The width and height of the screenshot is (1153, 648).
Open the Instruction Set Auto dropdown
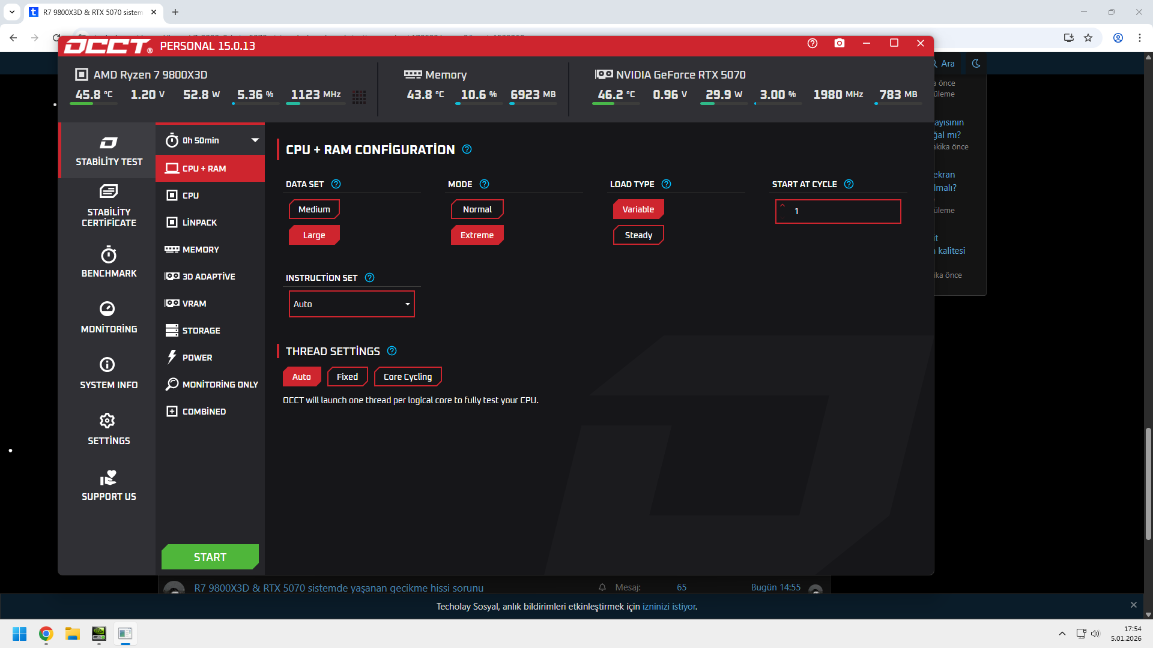352,304
